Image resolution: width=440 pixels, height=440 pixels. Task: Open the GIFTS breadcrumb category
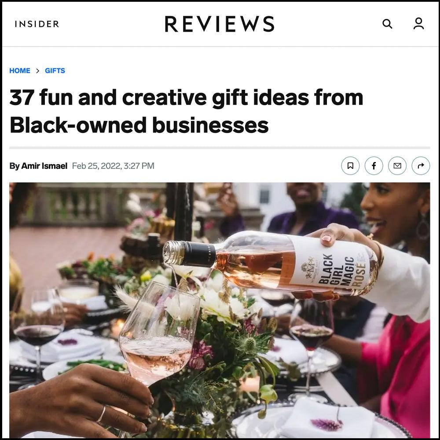(x=55, y=71)
